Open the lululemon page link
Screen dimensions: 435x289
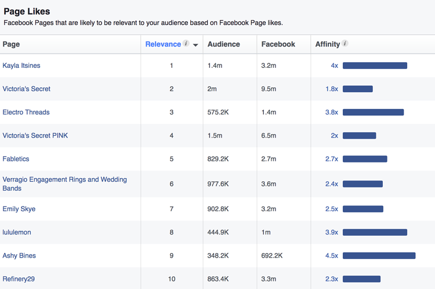[17, 232]
